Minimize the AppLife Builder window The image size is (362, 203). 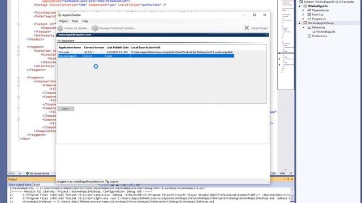(244, 15)
